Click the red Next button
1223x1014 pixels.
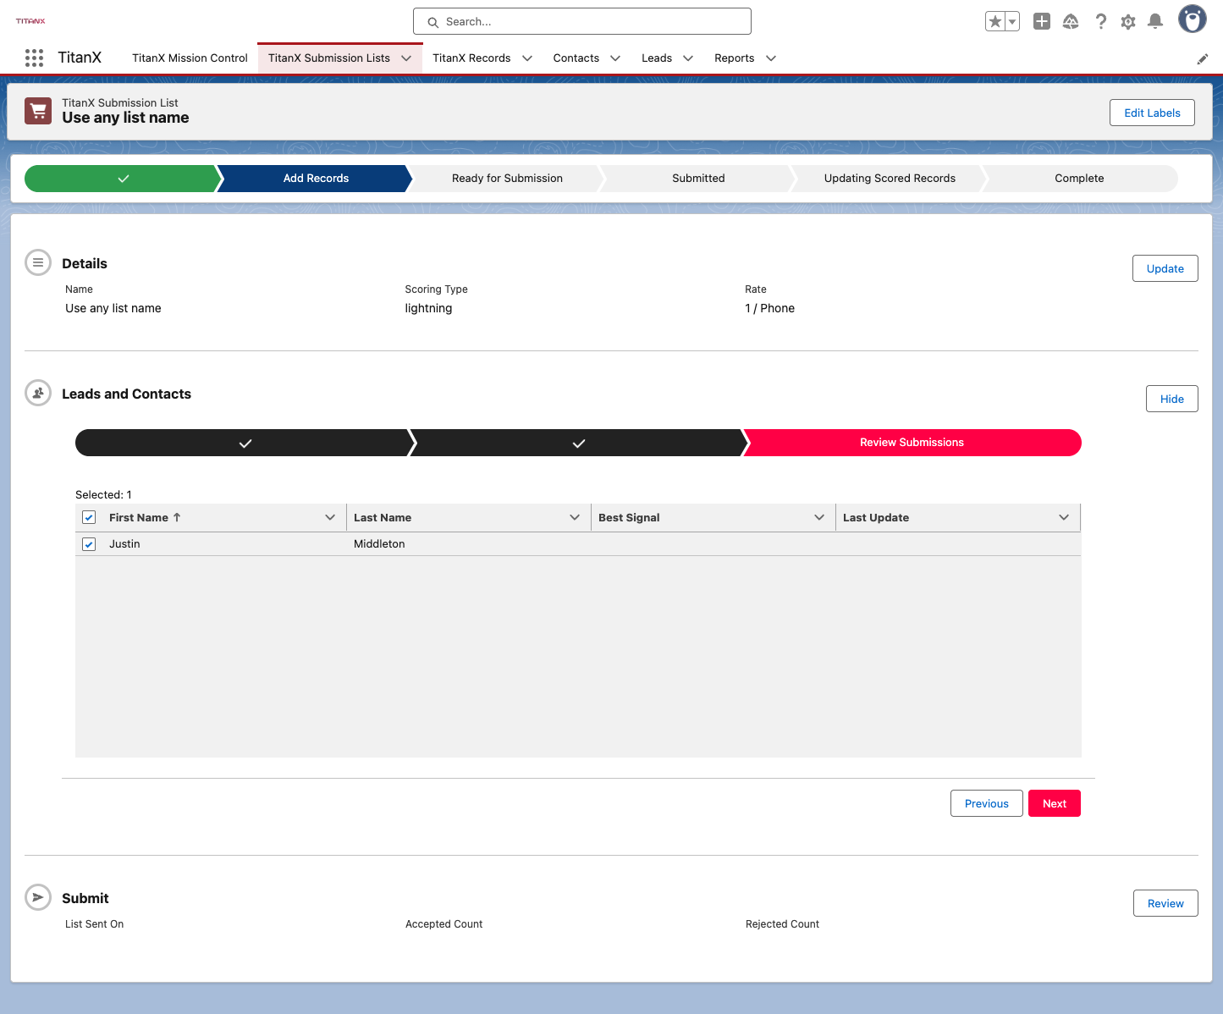pos(1055,803)
